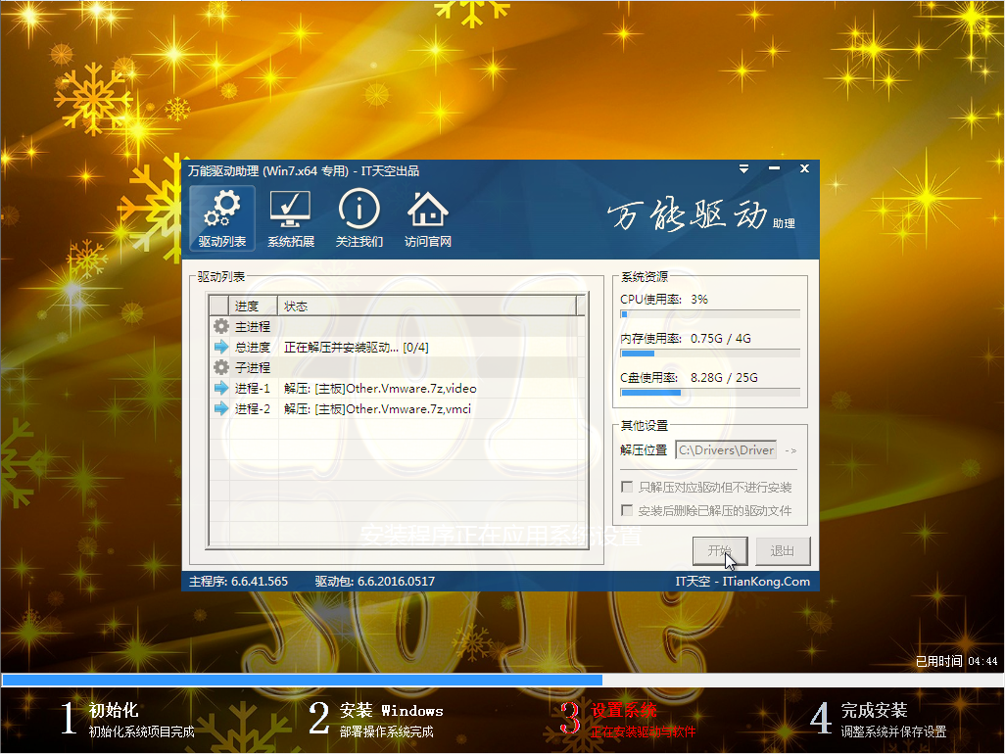Select the arrow icon for 进程-2

click(x=219, y=408)
